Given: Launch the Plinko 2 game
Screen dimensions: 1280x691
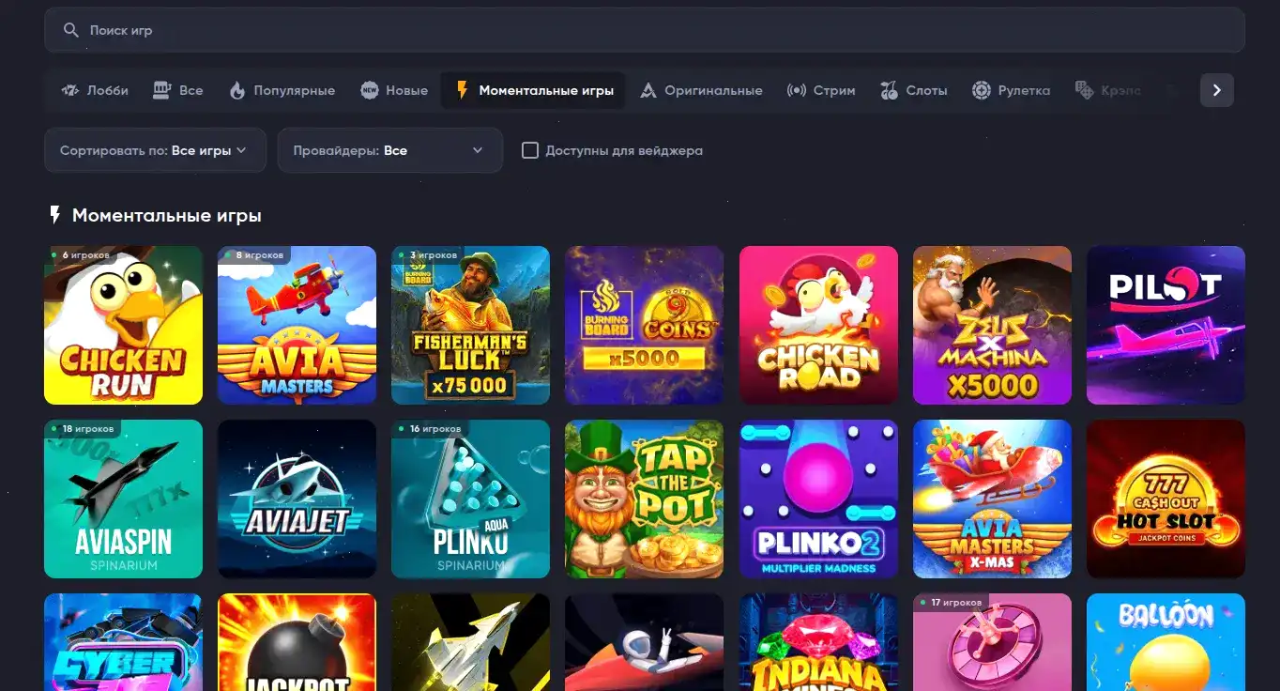Looking at the screenshot, I should coord(817,499).
